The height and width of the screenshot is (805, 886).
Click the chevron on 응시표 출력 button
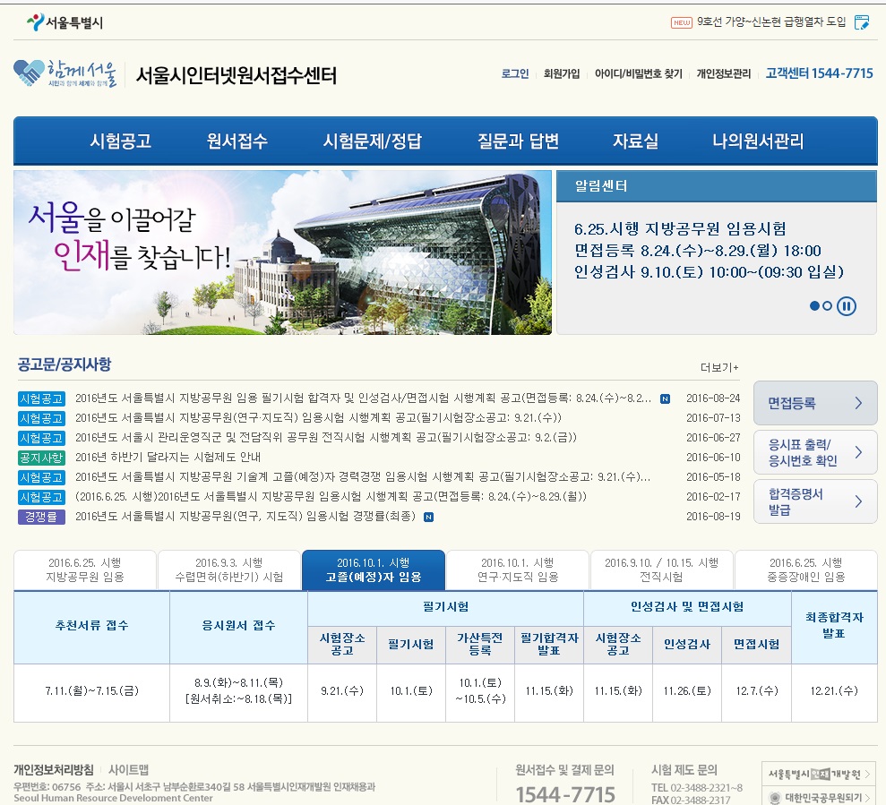[858, 452]
